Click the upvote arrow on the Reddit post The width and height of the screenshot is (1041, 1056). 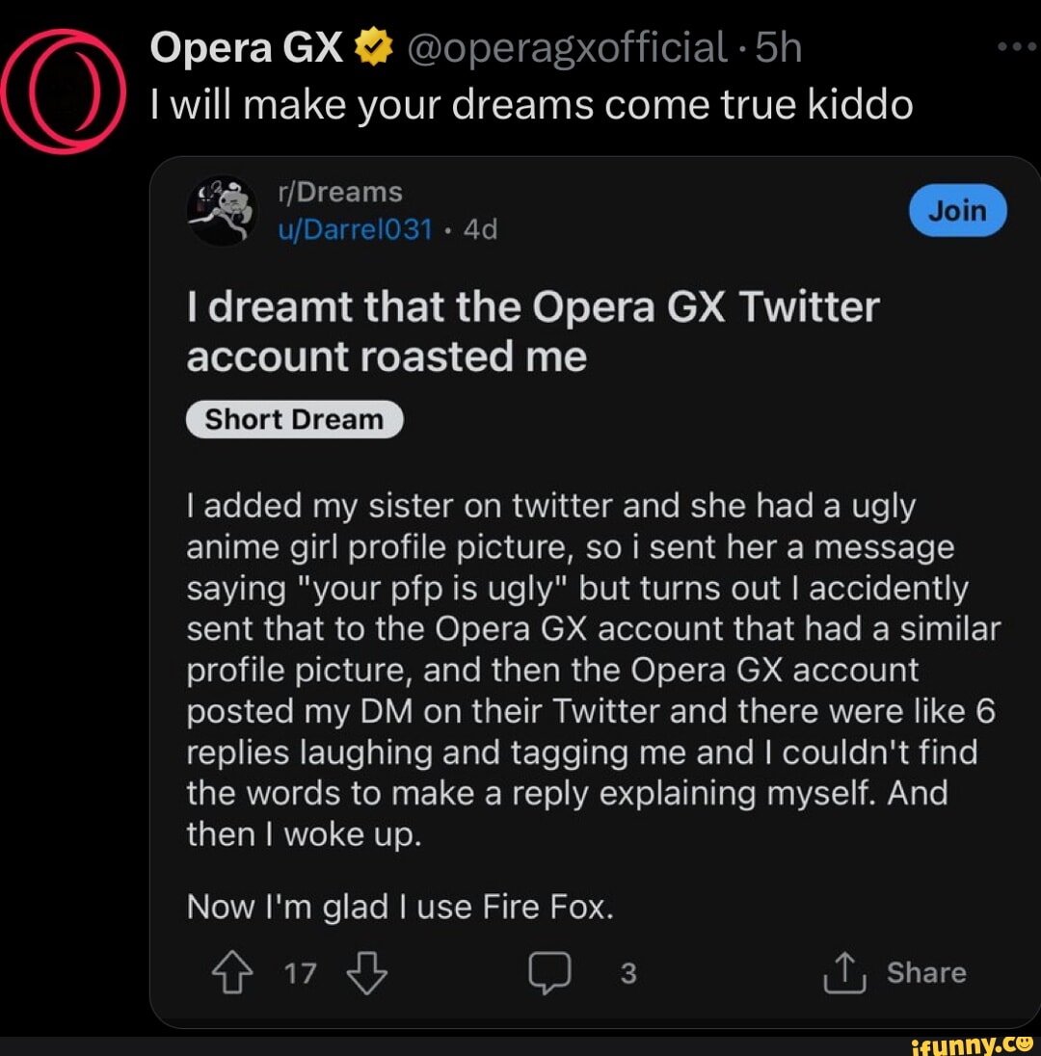coord(231,974)
